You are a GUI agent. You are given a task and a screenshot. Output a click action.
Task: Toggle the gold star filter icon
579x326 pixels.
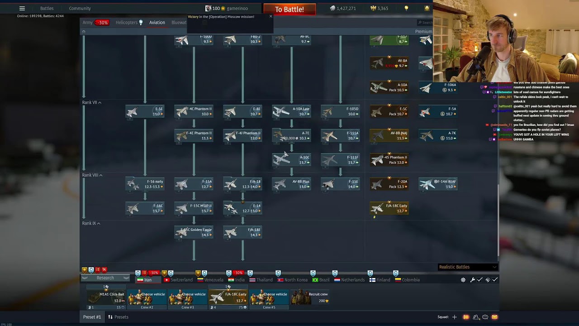(x=84, y=270)
